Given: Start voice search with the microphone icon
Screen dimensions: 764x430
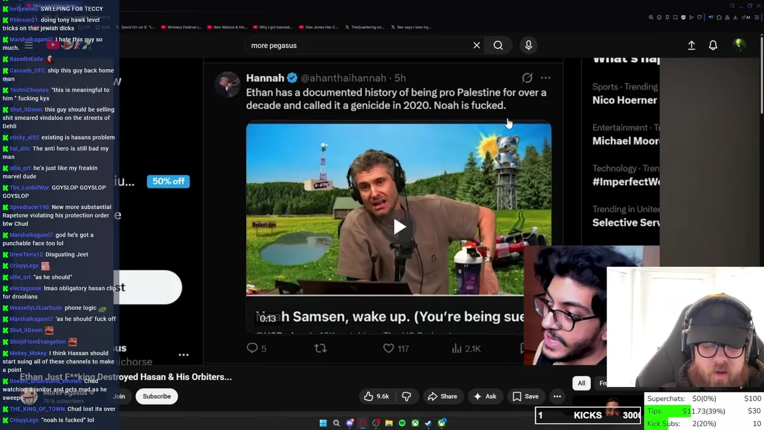Looking at the screenshot, I should pos(528,45).
